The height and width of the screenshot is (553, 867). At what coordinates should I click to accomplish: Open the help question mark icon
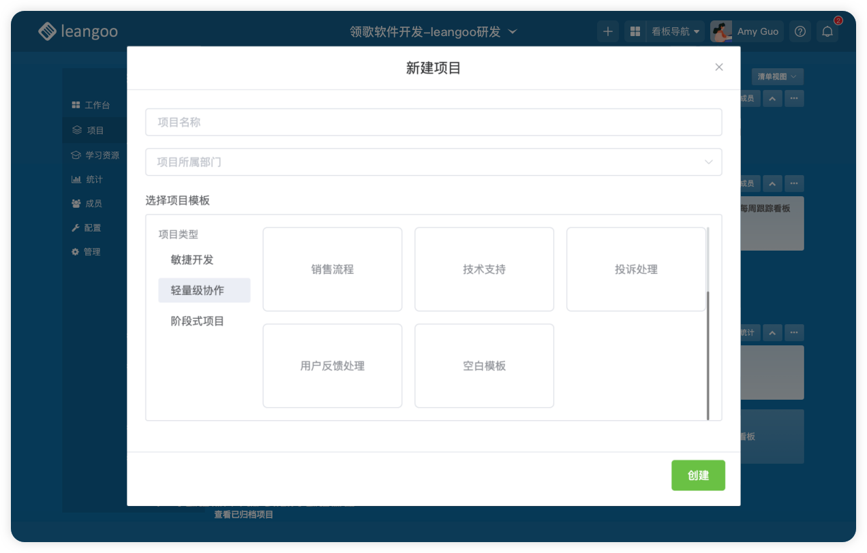click(800, 31)
